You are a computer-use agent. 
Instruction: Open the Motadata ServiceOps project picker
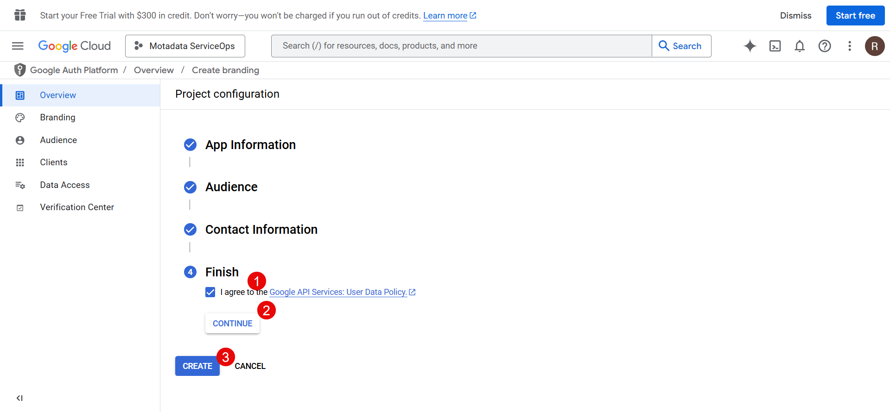pos(185,46)
